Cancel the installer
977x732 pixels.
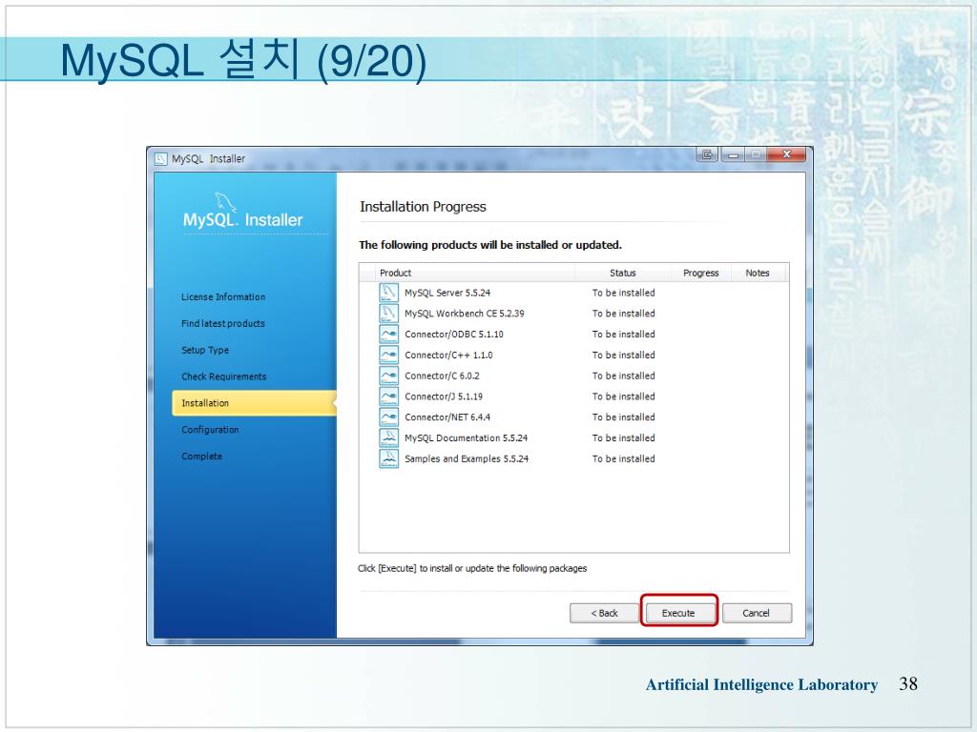pyautogui.click(x=757, y=613)
